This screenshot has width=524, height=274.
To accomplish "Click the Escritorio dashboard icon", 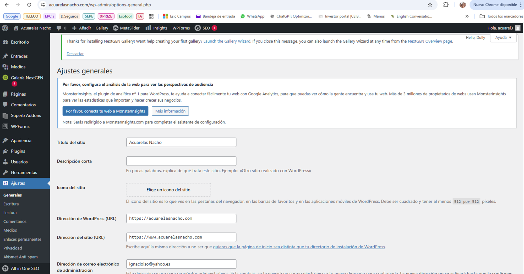I will click(5, 42).
